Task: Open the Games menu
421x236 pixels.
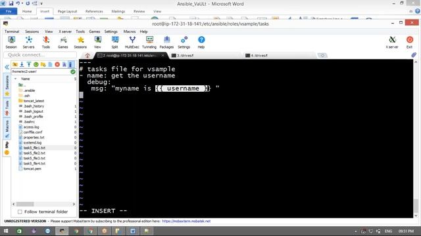Action: coord(95,31)
